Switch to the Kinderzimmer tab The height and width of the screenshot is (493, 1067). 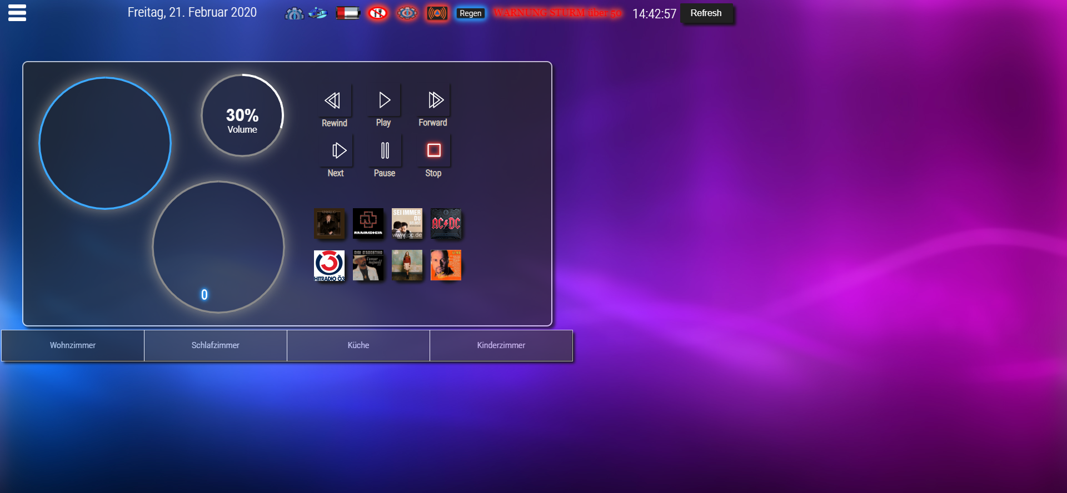pos(501,345)
